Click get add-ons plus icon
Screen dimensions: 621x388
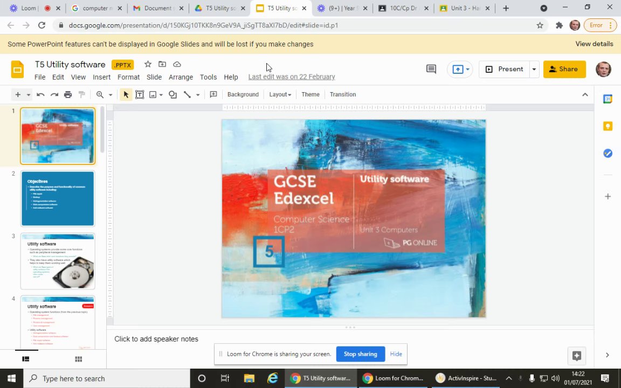(608, 196)
